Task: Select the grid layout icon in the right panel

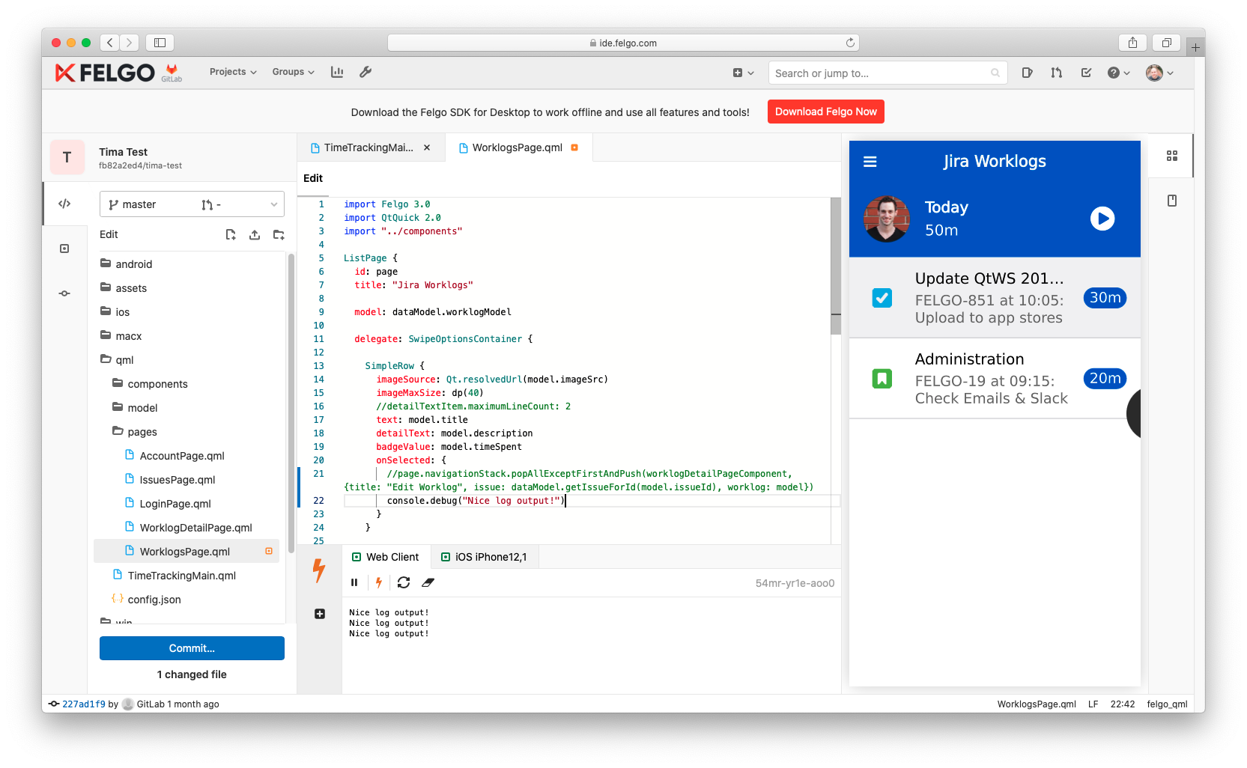Action: pos(1172,155)
